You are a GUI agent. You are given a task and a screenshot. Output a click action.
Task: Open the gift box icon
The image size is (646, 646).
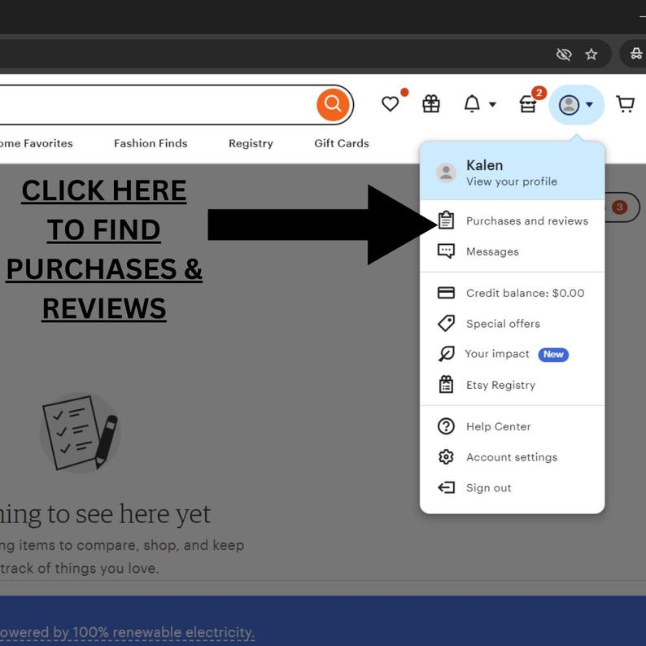[431, 104]
